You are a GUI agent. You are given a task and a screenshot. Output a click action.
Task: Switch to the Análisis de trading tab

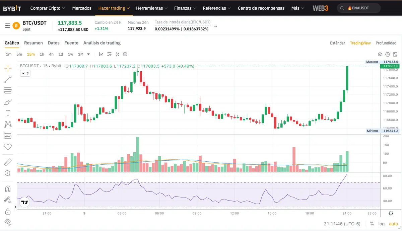[102, 43]
